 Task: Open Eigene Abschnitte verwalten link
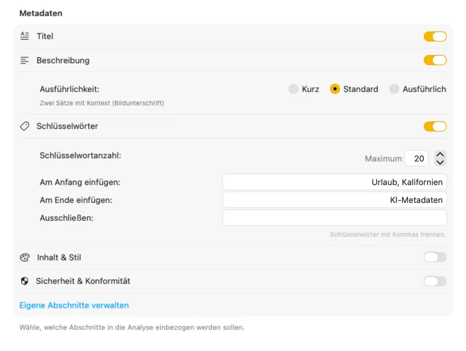74,305
